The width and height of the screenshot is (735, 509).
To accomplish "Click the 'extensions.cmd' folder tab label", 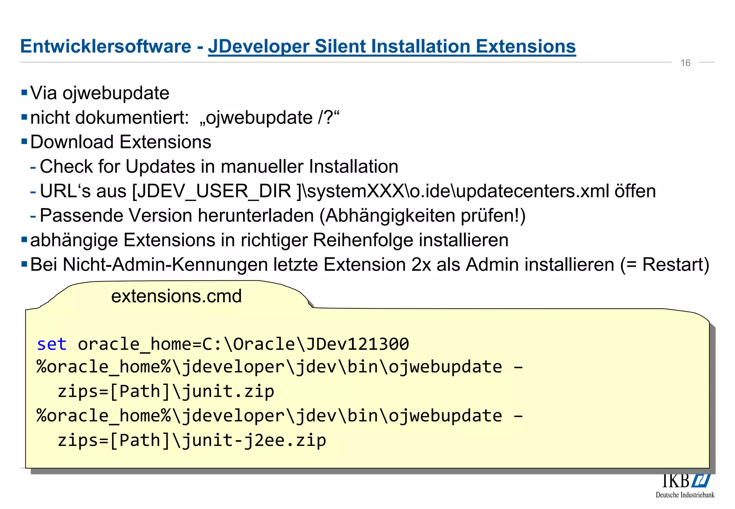I will click(x=176, y=296).
